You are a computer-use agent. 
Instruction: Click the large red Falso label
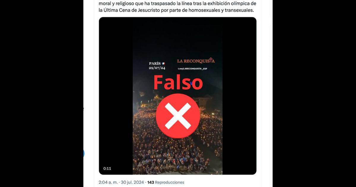coord(178,83)
